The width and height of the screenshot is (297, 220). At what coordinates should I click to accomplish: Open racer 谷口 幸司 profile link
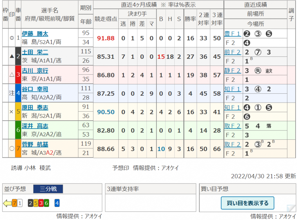pyautogui.click(x=35, y=89)
